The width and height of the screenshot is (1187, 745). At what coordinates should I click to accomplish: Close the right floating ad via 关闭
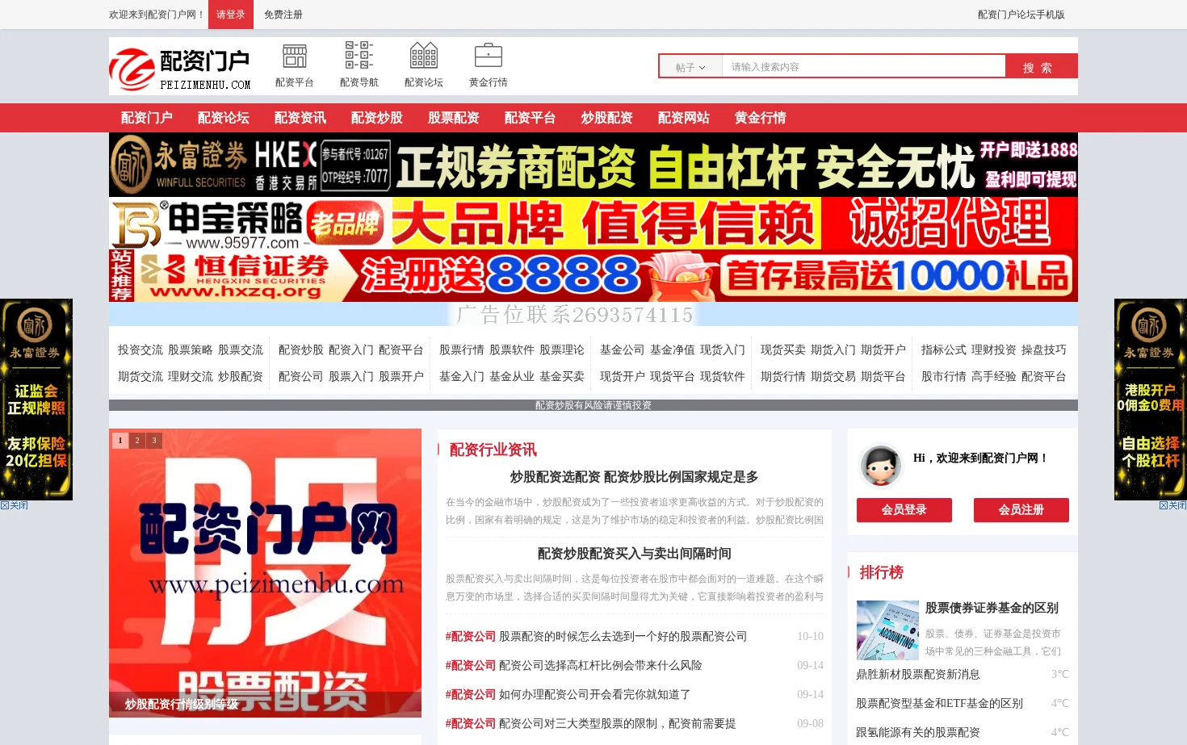click(1172, 505)
